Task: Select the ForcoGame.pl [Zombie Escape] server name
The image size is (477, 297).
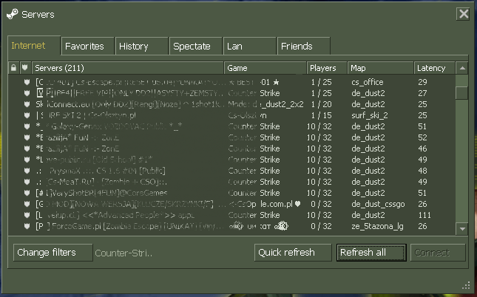Action: click(x=131, y=226)
